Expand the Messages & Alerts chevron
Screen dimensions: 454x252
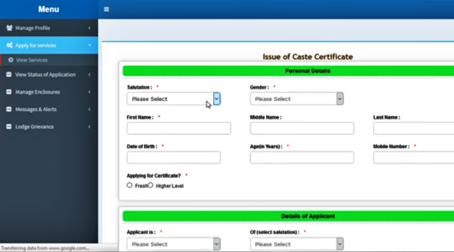click(x=89, y=109)
